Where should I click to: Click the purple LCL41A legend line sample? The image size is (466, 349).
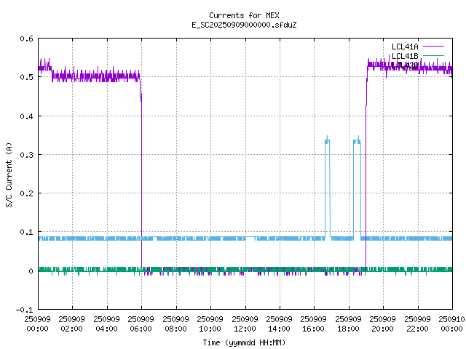(x=435, y=47)
